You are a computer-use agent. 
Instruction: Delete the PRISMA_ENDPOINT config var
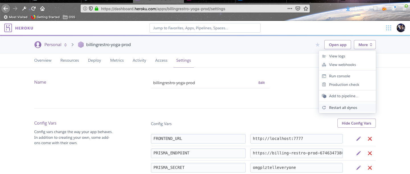click(x=370, y=153)
